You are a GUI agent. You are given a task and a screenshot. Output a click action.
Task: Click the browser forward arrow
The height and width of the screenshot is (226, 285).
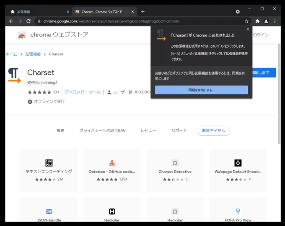(x=20, y=21)
